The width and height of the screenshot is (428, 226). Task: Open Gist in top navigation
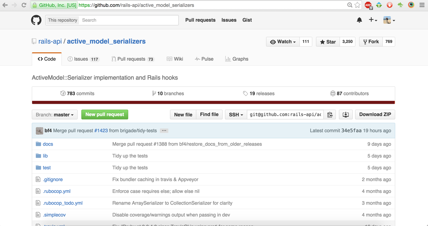247,20
